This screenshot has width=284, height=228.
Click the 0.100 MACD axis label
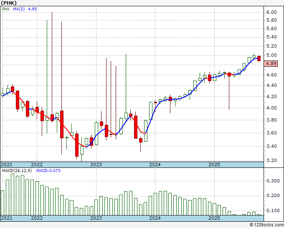point(273,210)
